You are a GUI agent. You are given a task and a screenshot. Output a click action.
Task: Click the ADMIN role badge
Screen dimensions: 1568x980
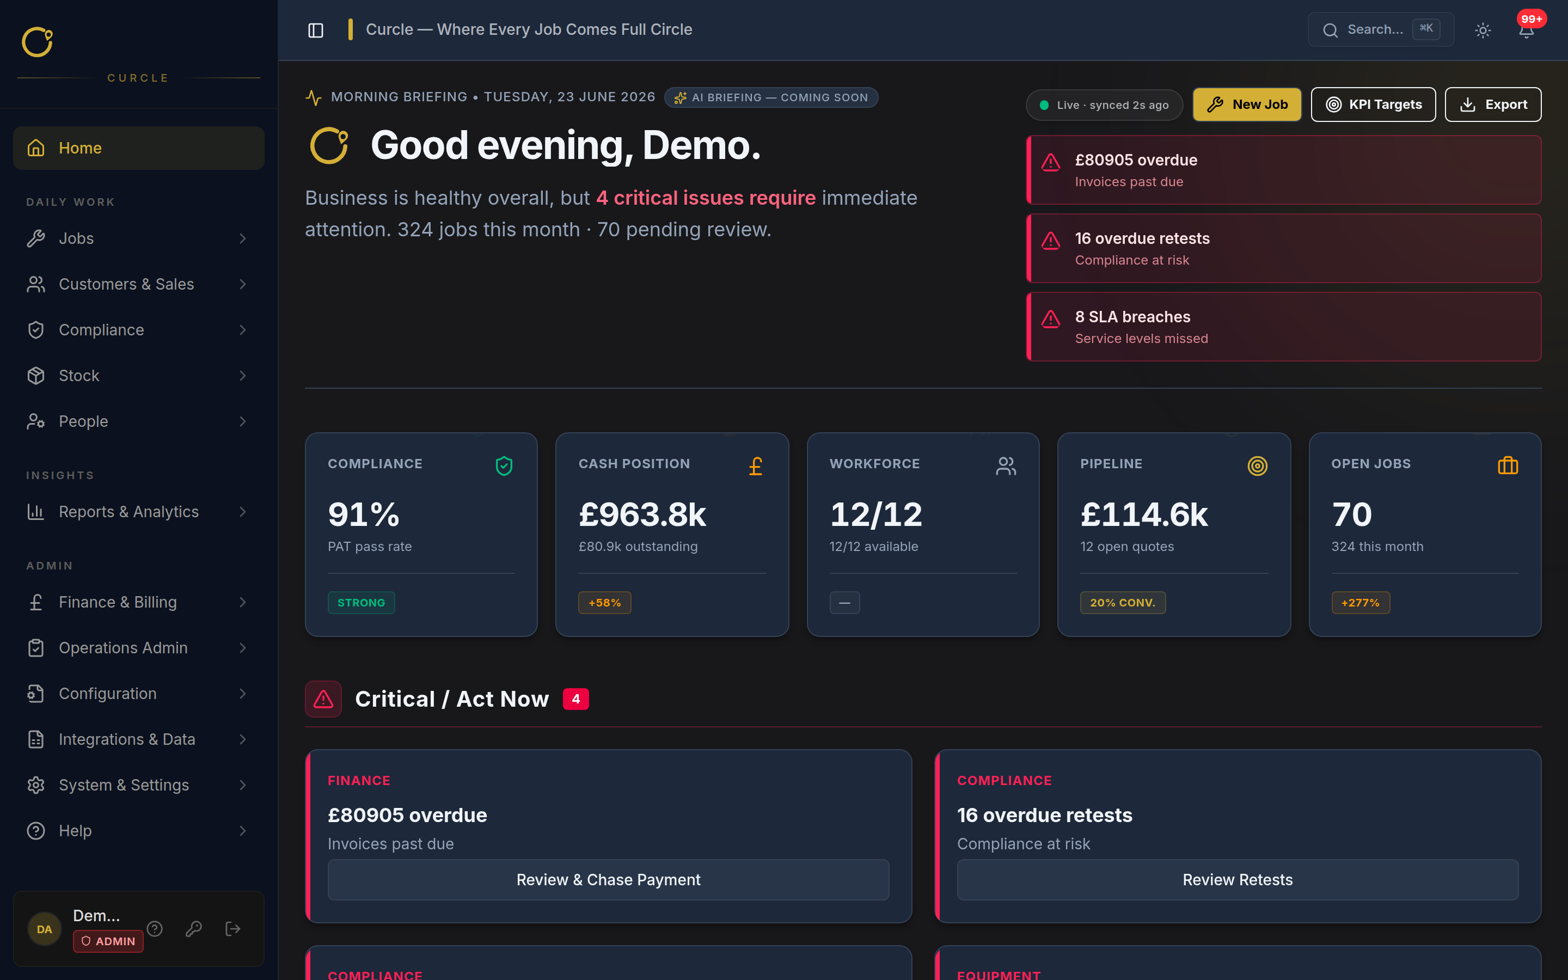coord(108,941)
